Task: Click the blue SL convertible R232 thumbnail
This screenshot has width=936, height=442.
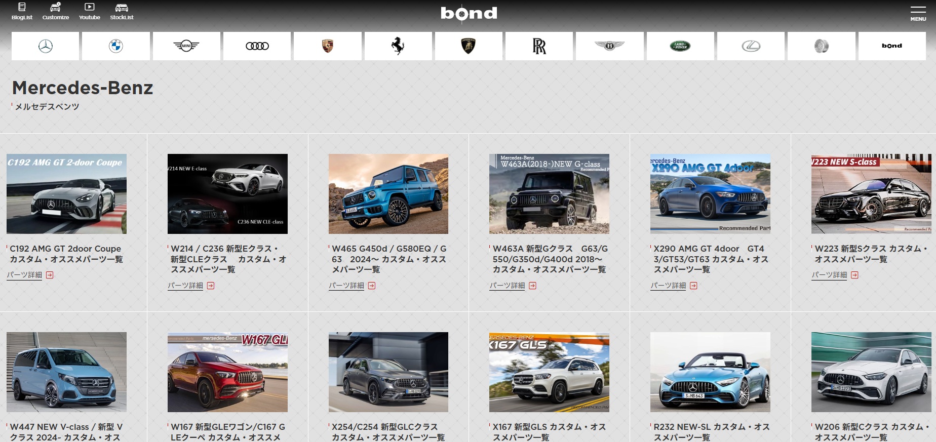Action: point(710,372)
